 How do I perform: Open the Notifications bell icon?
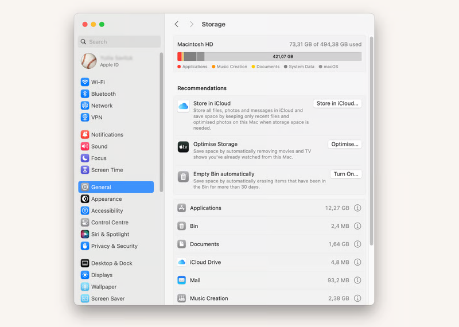[85, 134]
